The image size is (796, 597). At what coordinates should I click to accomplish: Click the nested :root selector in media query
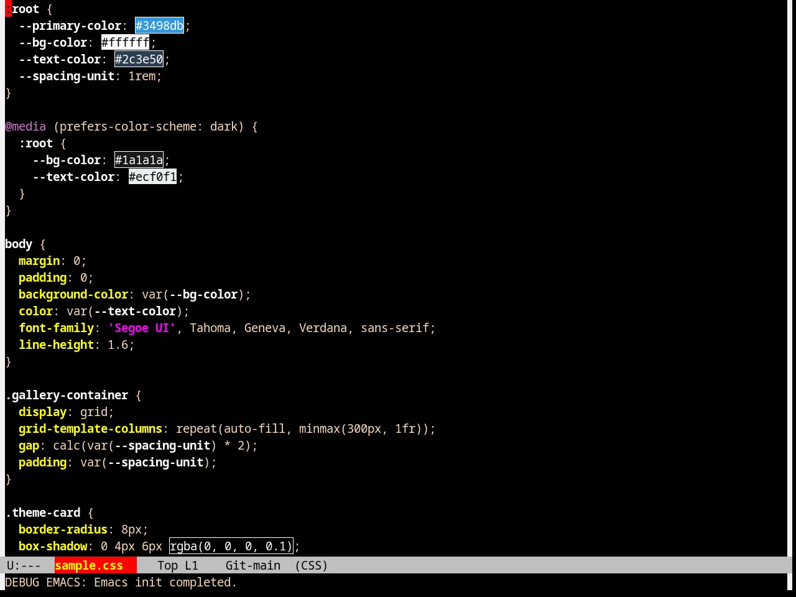pyautogui.click(x=35, y=143)
